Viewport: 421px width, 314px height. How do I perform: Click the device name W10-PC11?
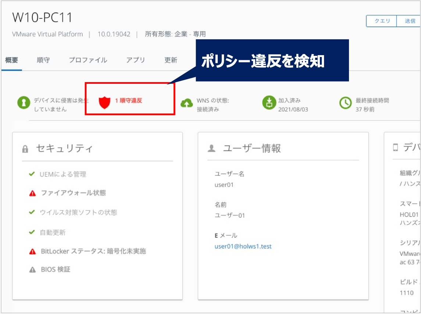pos(42,18)
